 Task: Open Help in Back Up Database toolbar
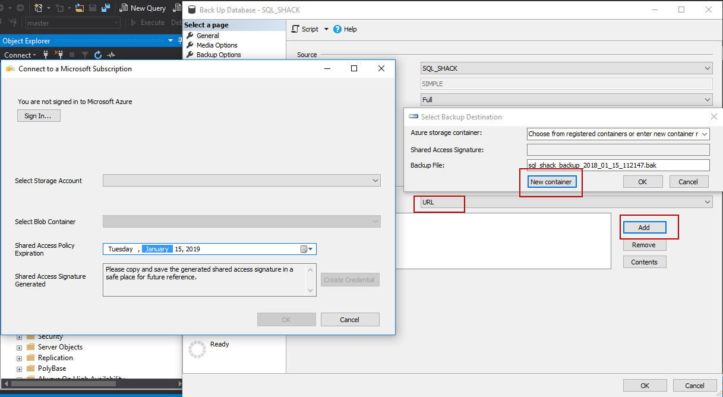coord(345,29)
